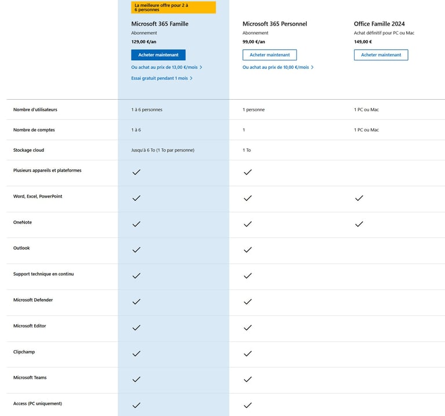Click Acheter maintenant for Microsoft 365 Personnel
The width and height of the screenshot is (445, 416).
point(269,54)
